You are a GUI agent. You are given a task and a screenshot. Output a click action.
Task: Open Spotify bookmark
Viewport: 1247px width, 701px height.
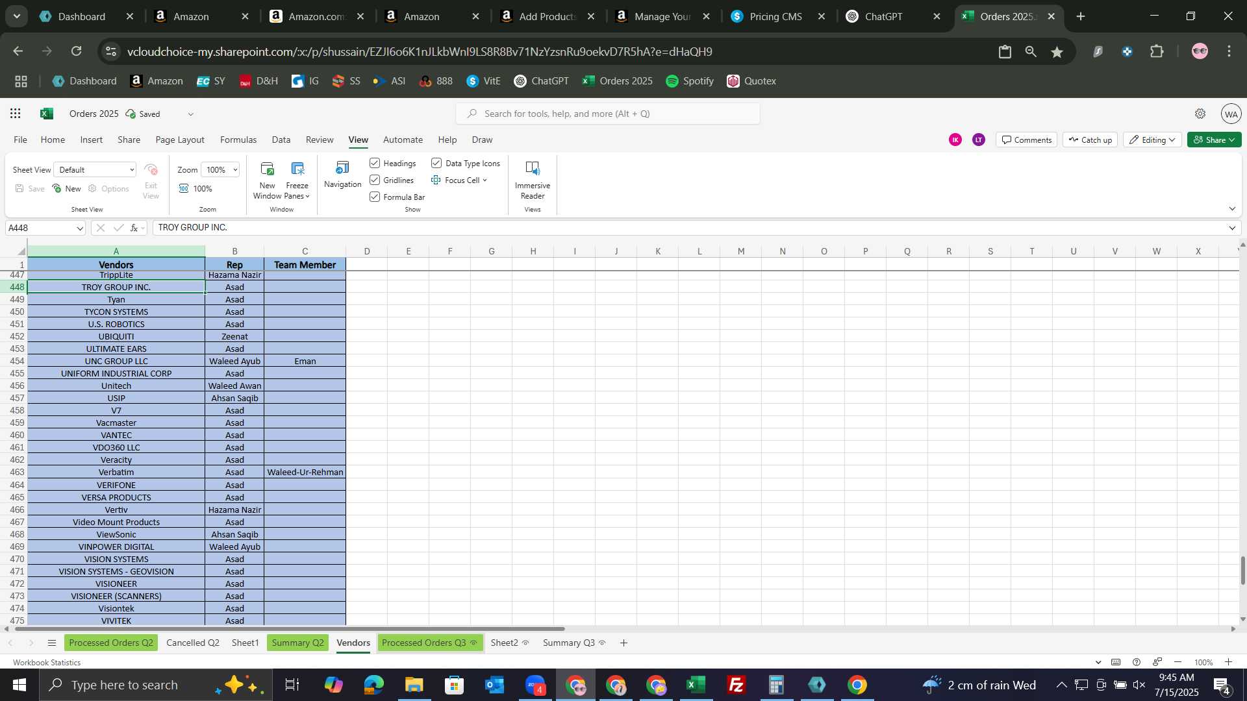(x=690, y=81)
